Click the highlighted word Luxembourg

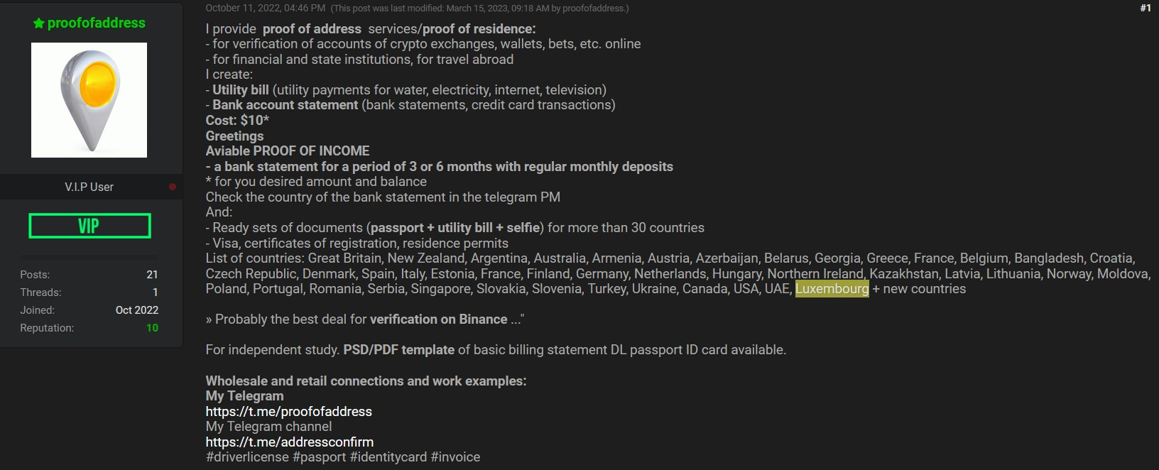832,289
